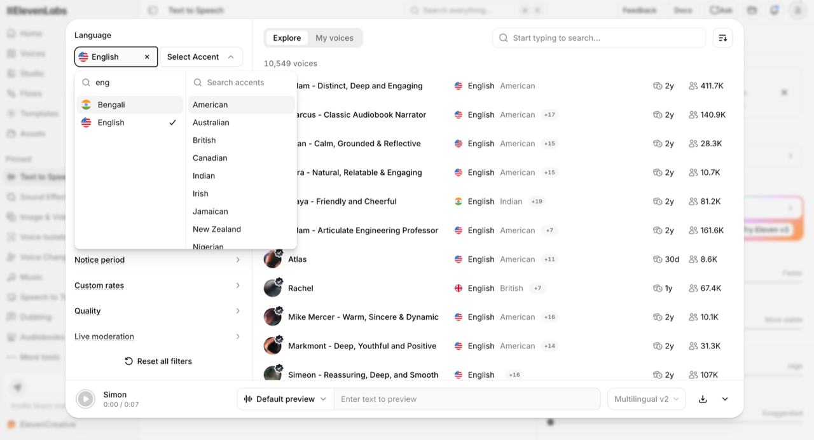Show the +11 languages badge for Atlas

point(549,259)
